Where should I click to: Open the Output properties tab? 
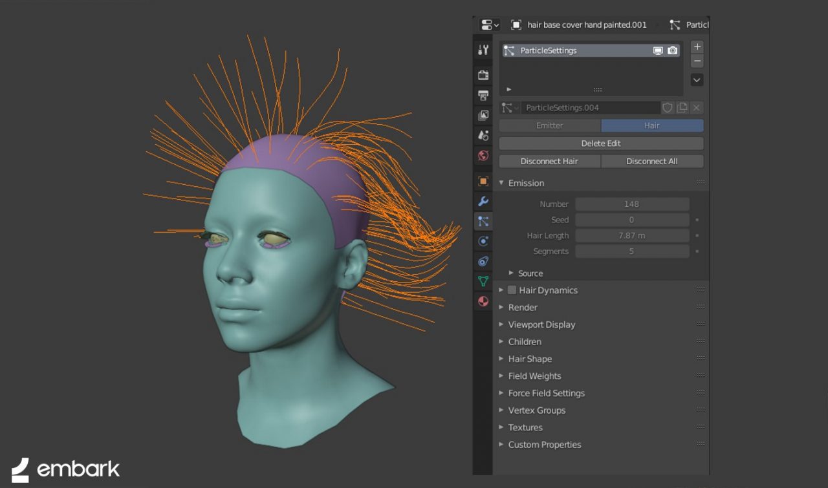tap(483, 96)
